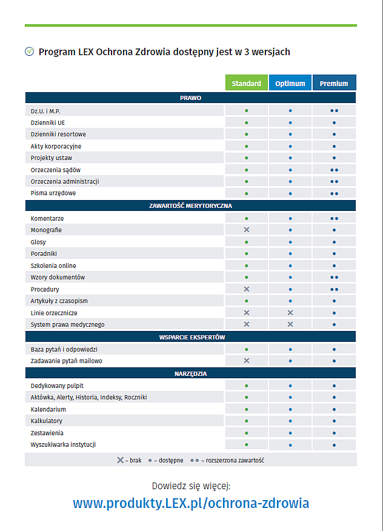Select the Standard column header
This screenshot has height=531, width=383.
247,82
